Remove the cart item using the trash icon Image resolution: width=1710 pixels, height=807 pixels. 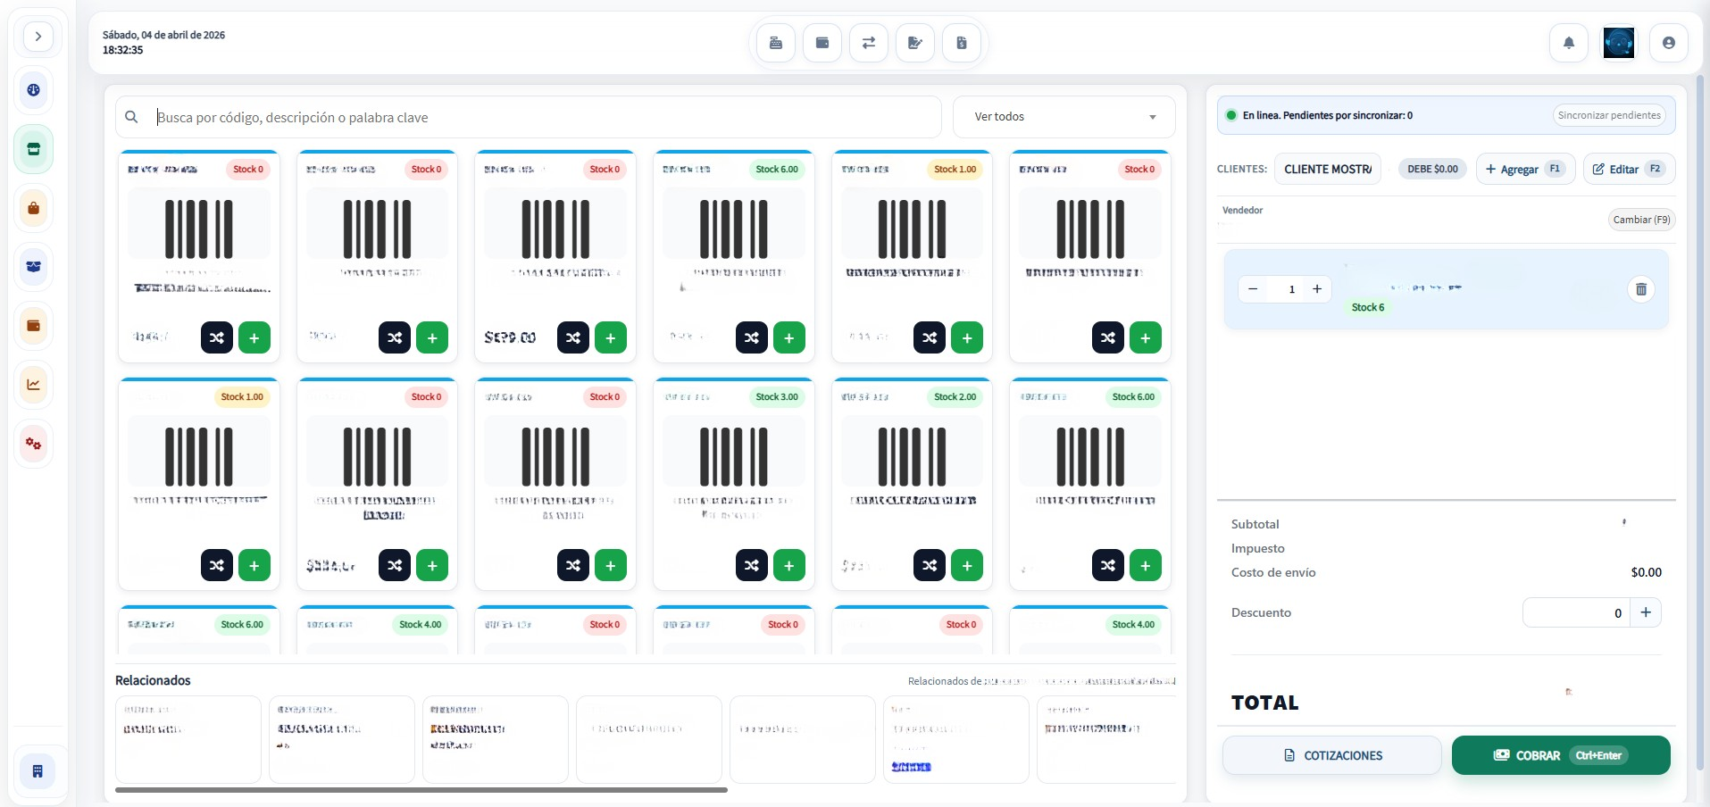click(x=1640, y=289)
